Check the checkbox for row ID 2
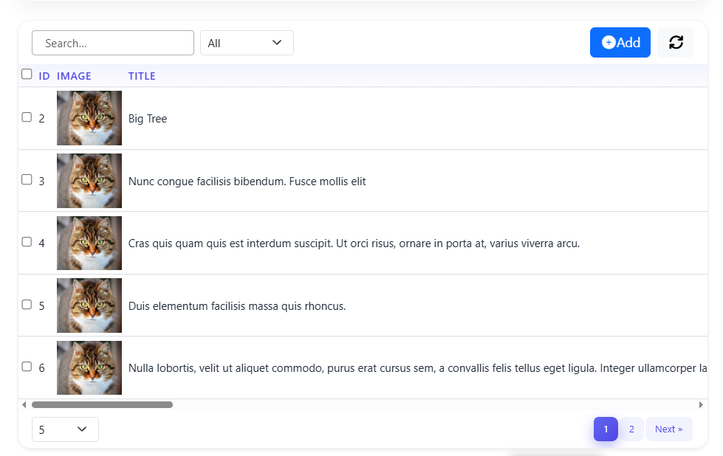Viewport: 723px width, 456px height. pyautogui.click(x=27, y=117)
